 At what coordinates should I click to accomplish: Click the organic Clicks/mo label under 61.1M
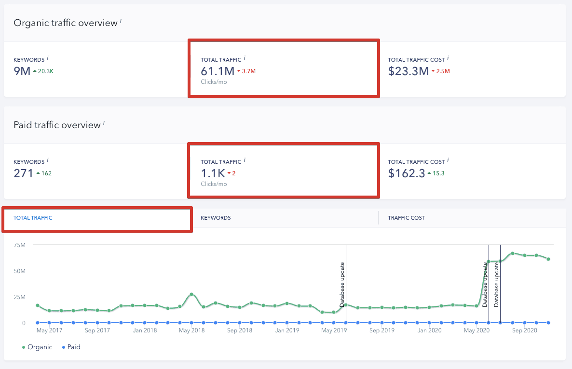click(214, 82)
